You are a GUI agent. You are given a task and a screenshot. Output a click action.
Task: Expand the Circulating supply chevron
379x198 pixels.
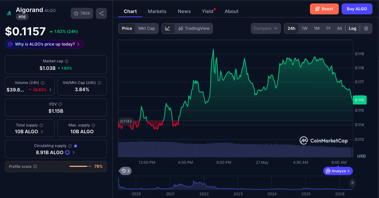74,152
